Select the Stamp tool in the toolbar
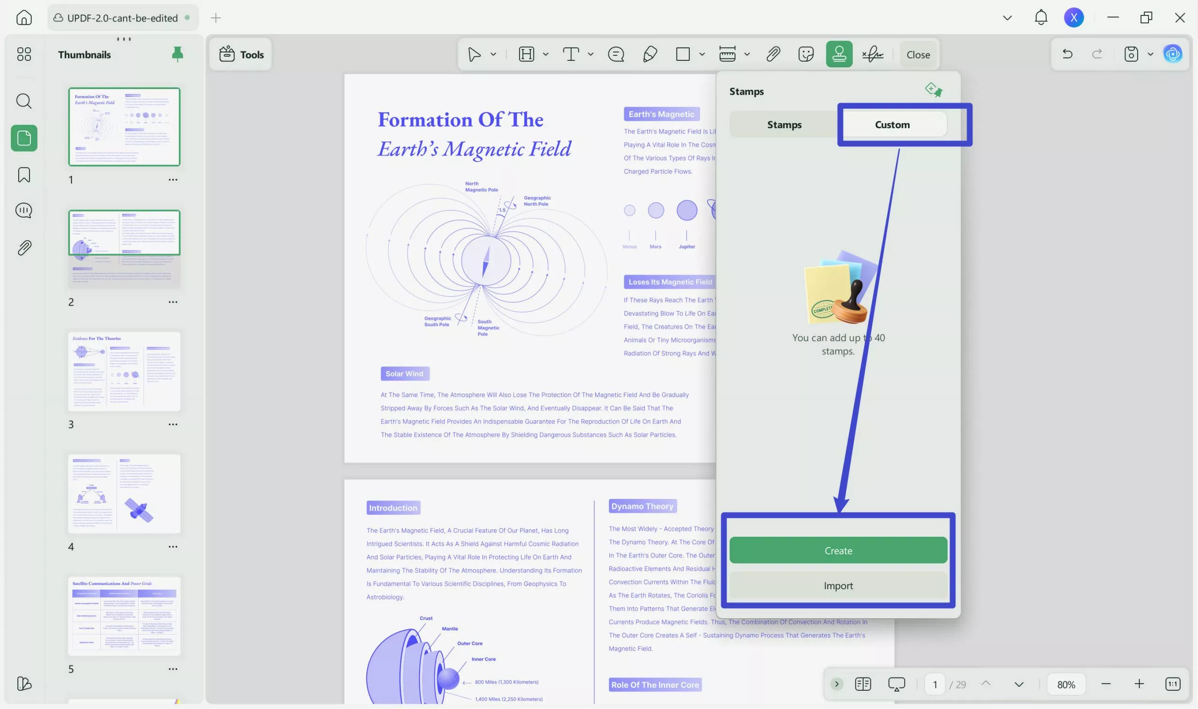This screenshot has width=1198, height=709. (839, 54)
